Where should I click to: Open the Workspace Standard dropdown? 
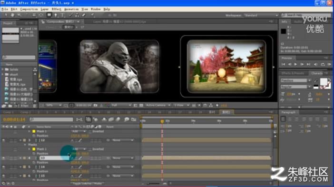click(x=261, y=15)
